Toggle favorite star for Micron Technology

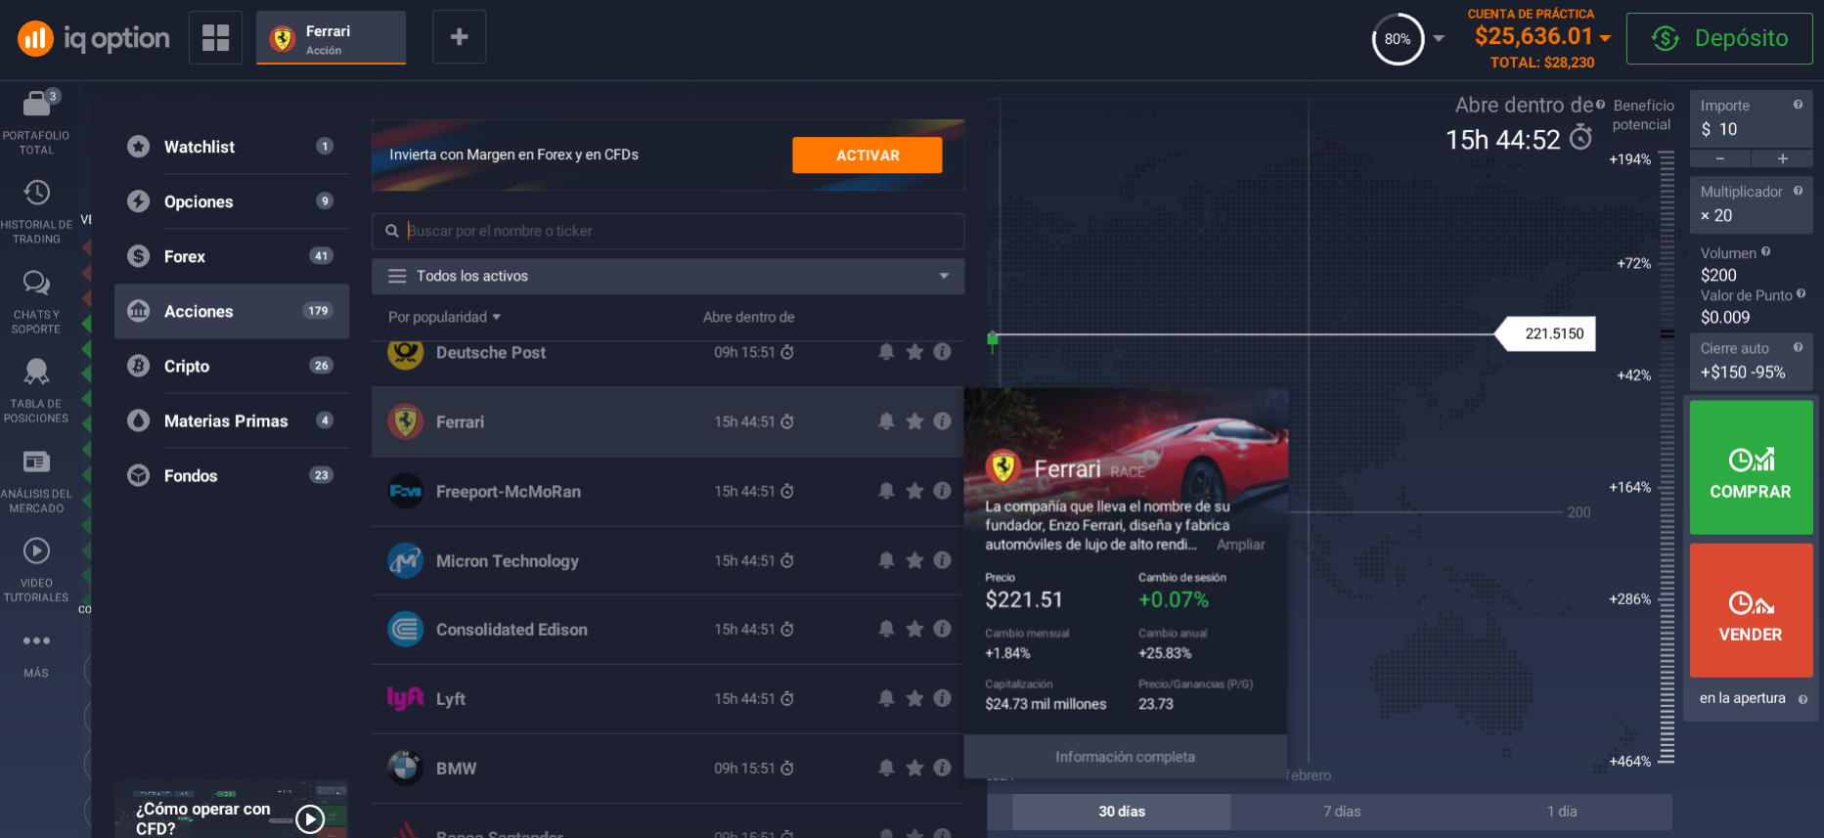pyautogui.click(x=914, y=560)
